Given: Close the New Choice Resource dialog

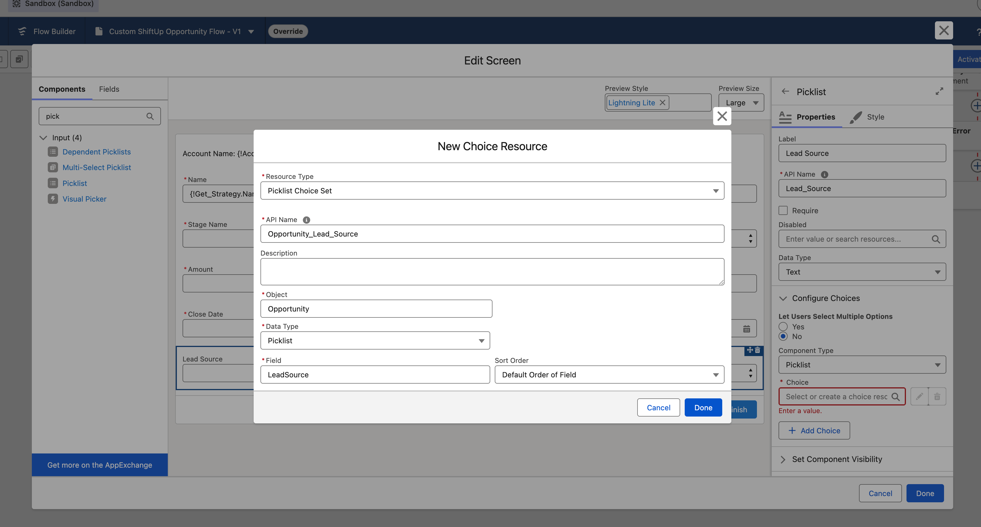Looking at the screenshot, I should point(722,116).
